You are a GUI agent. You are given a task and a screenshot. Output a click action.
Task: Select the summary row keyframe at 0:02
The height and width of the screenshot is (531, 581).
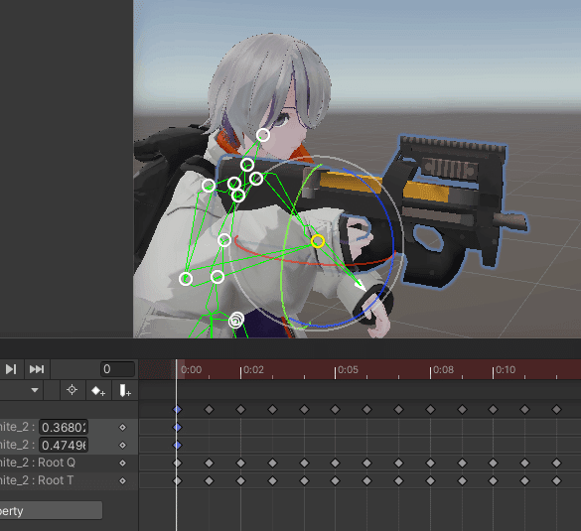(x=241, y=410)
